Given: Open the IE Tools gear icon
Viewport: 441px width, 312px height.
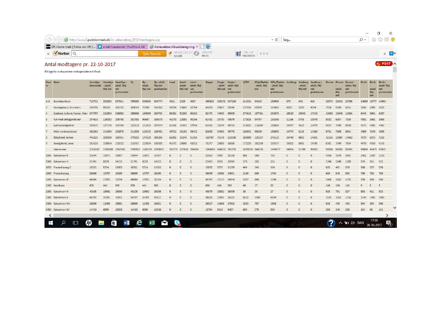Looking at the screenshot, I should (x=386, y=40).
